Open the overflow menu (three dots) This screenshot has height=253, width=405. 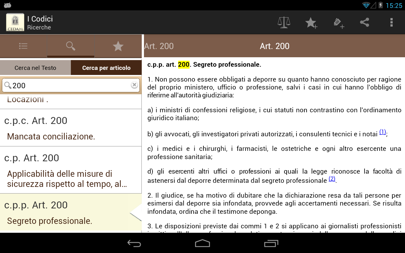(x=391, y=22)
